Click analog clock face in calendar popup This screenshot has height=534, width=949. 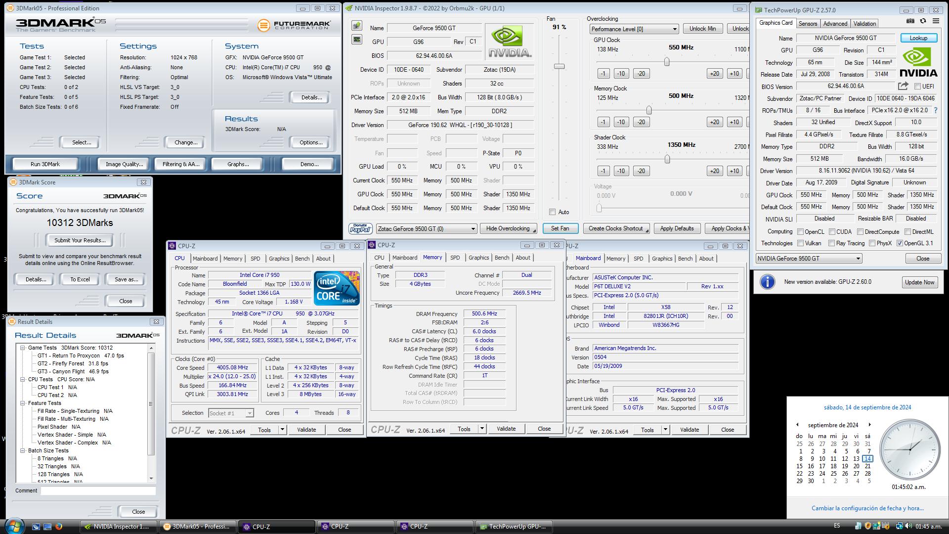pos(909,449)
